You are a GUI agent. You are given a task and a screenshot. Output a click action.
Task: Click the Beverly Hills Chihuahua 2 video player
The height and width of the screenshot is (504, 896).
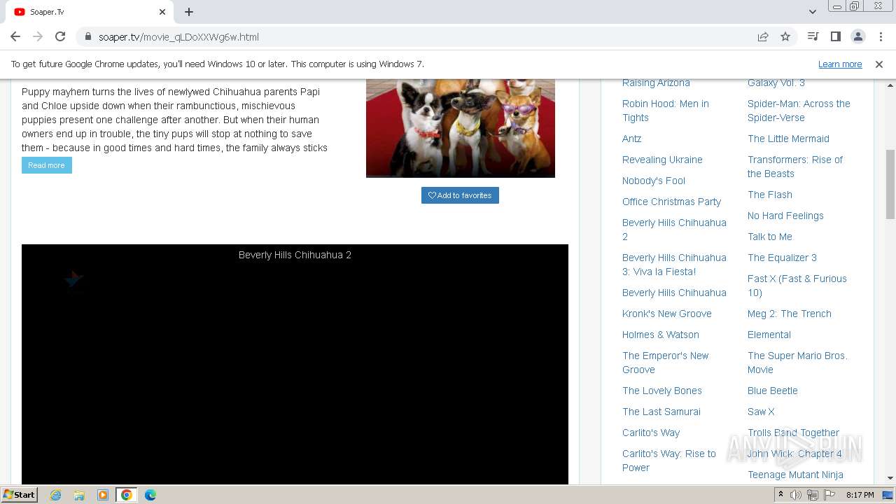(295, 364)
